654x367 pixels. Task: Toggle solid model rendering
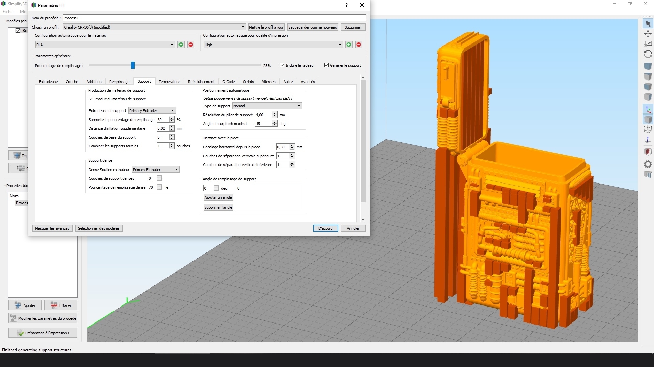[648, 119]
